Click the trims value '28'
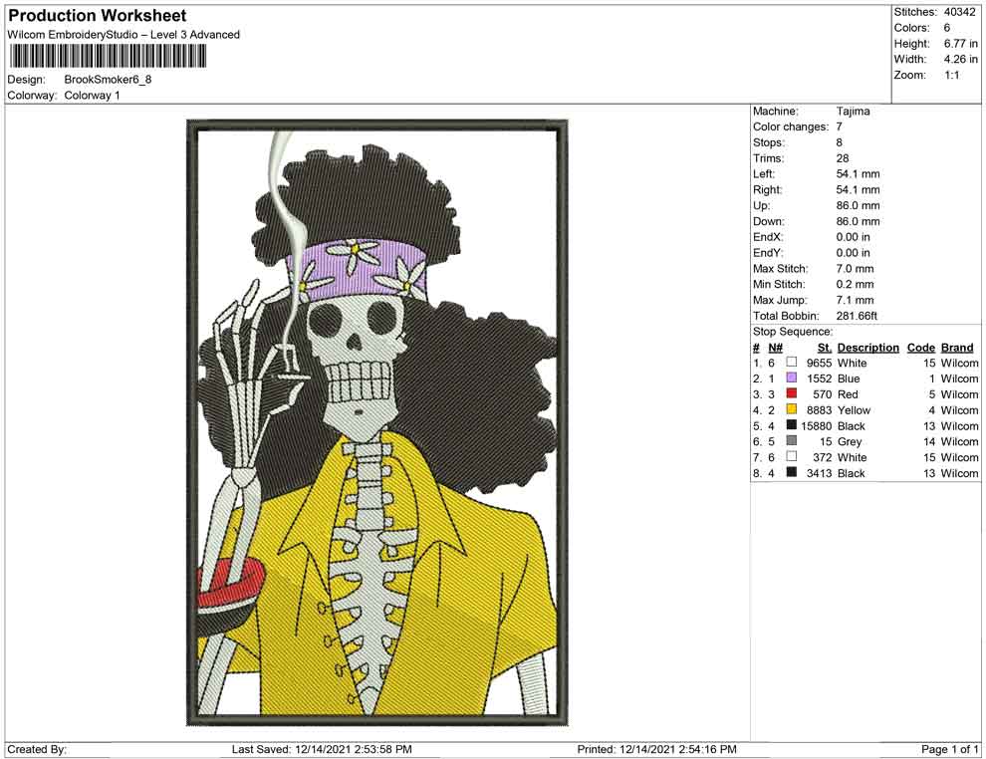986x759 pixels. point(843,158)
